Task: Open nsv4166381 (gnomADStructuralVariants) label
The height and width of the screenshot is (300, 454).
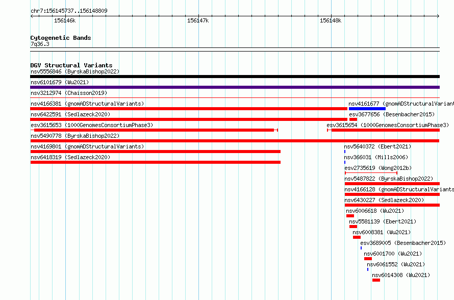Action: point(87,104)
